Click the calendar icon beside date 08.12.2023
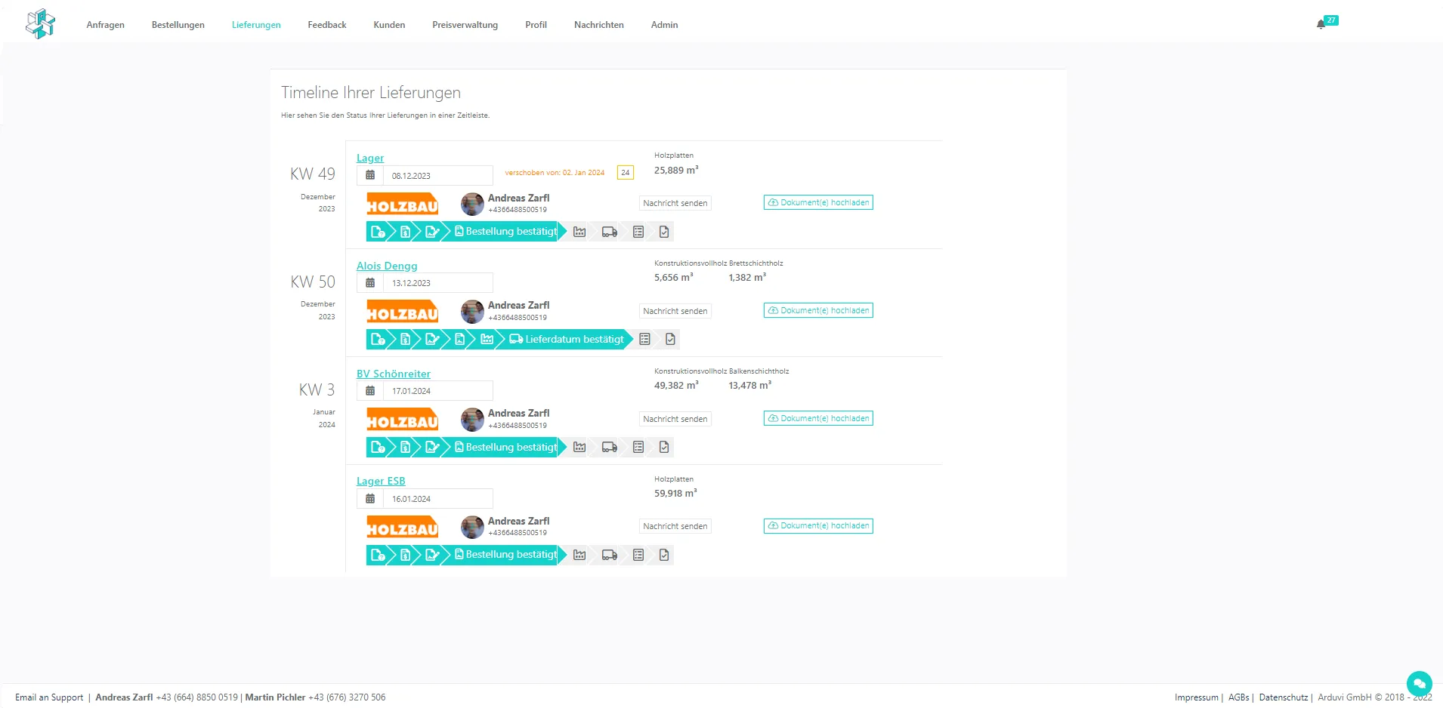This screenshot has height=708, width=1443. 370,175
